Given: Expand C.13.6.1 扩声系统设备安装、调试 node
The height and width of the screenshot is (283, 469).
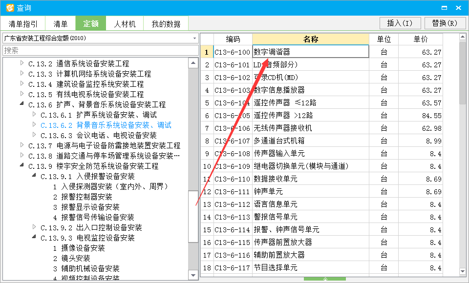Looking at the screenshot, I should [34, 114].
